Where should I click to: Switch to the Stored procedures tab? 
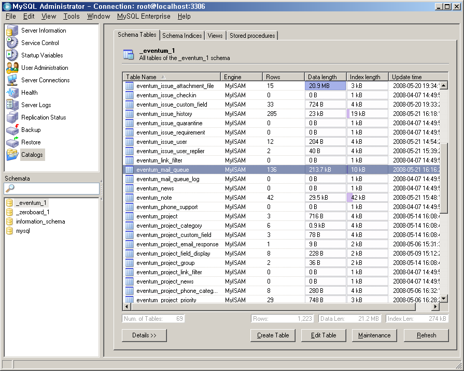pos(252,36)
